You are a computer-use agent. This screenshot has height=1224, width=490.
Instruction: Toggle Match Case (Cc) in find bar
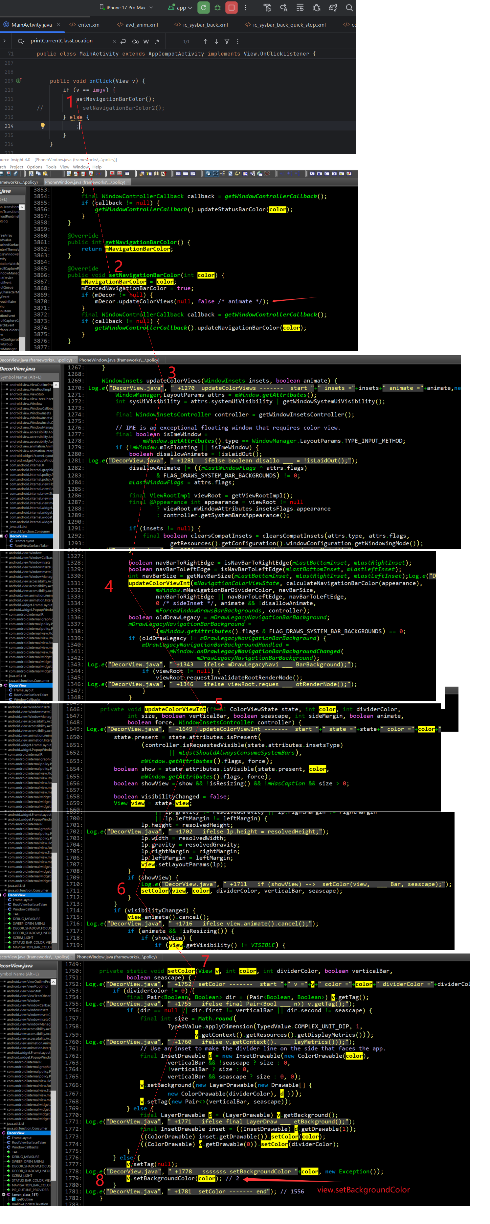pos(135,41)
